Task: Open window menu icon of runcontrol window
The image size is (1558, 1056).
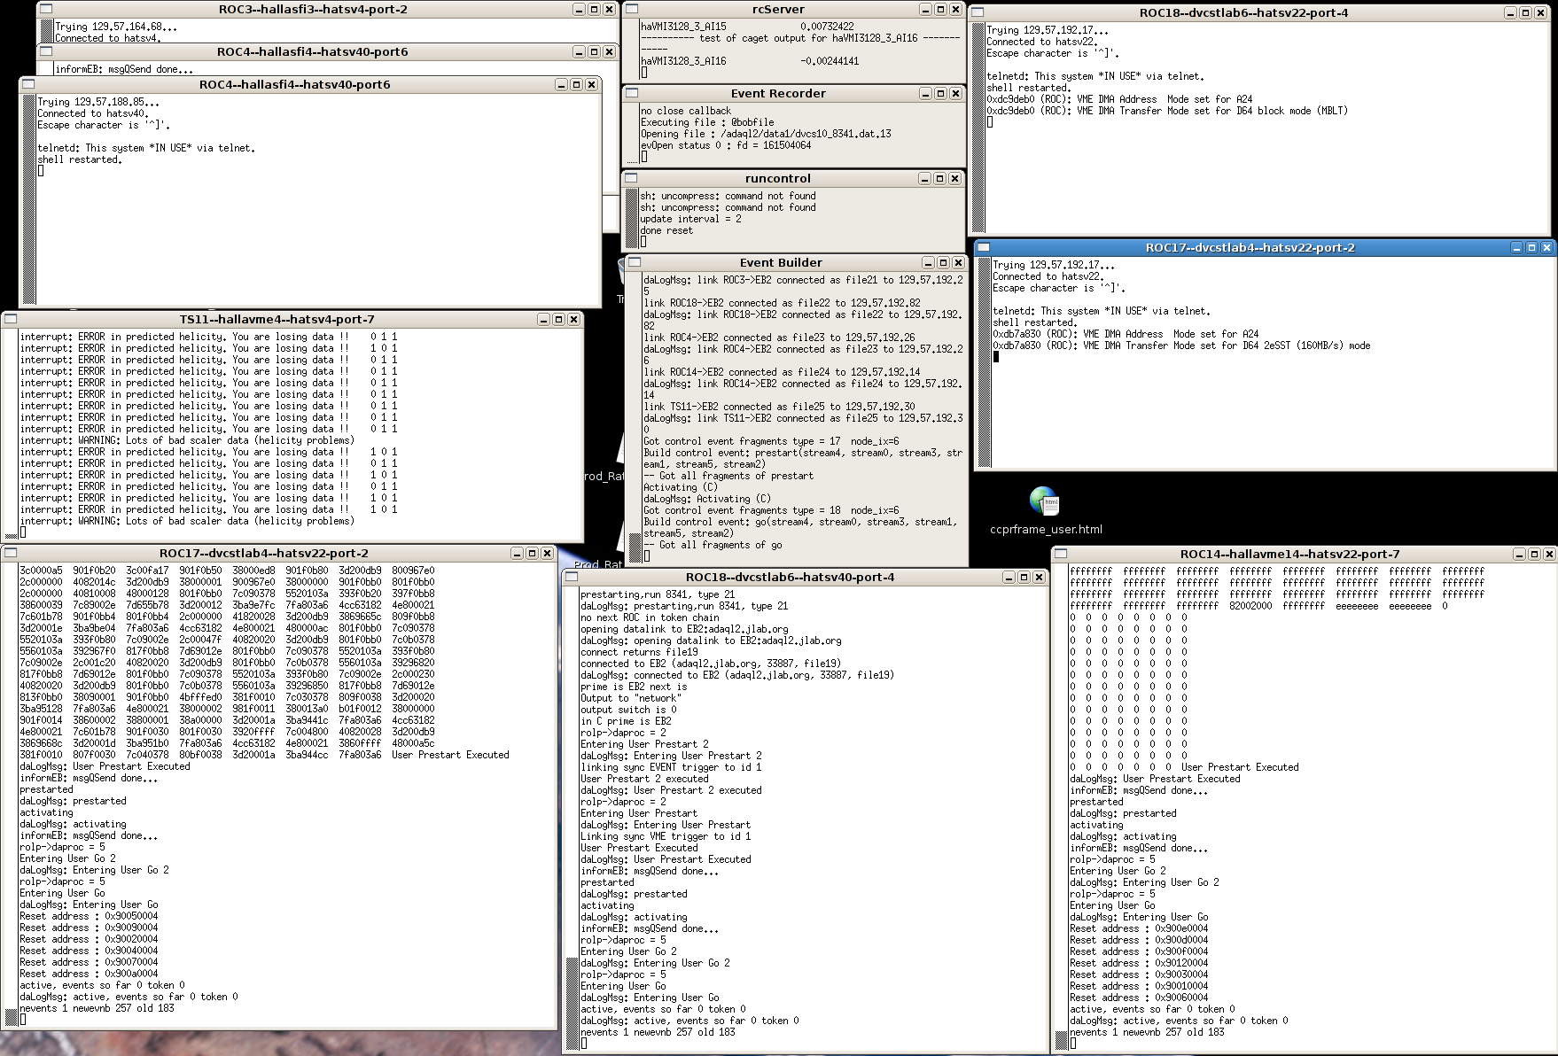Action: click(x=632, y=179)
